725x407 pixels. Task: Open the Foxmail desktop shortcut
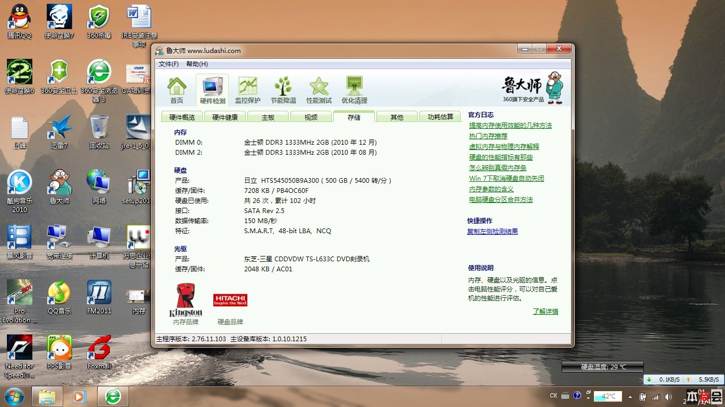(99, 352)
